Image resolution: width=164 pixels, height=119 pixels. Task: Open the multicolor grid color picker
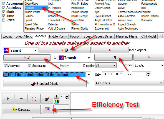[x=57, y=101]
